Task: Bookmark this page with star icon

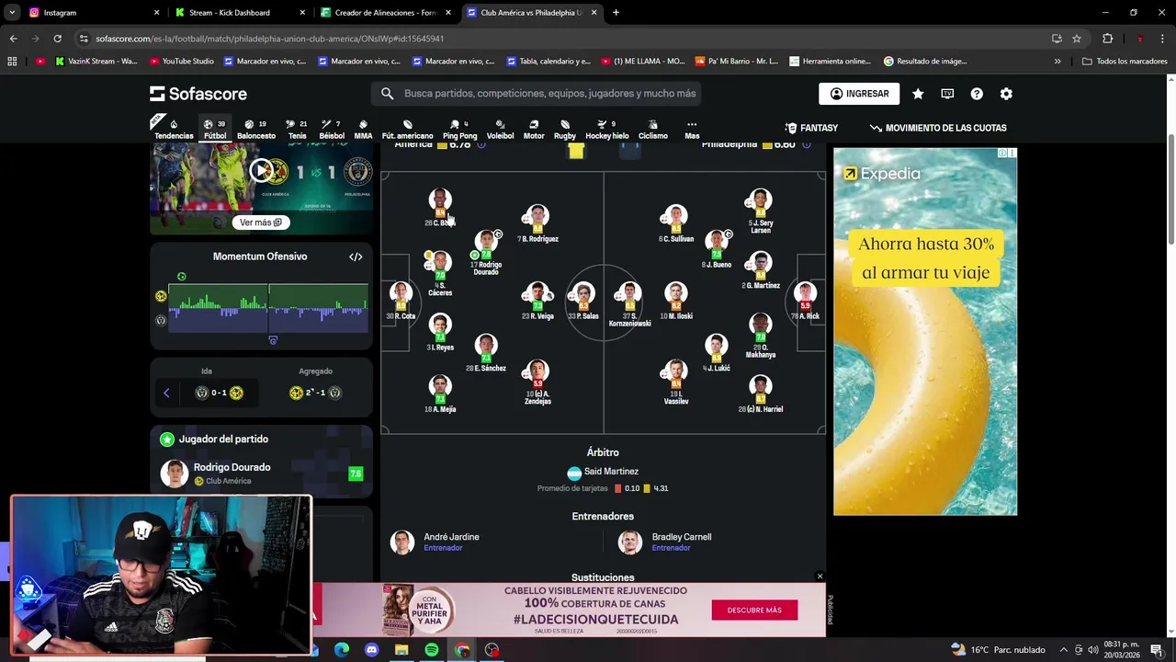Action: [1077, 39]
